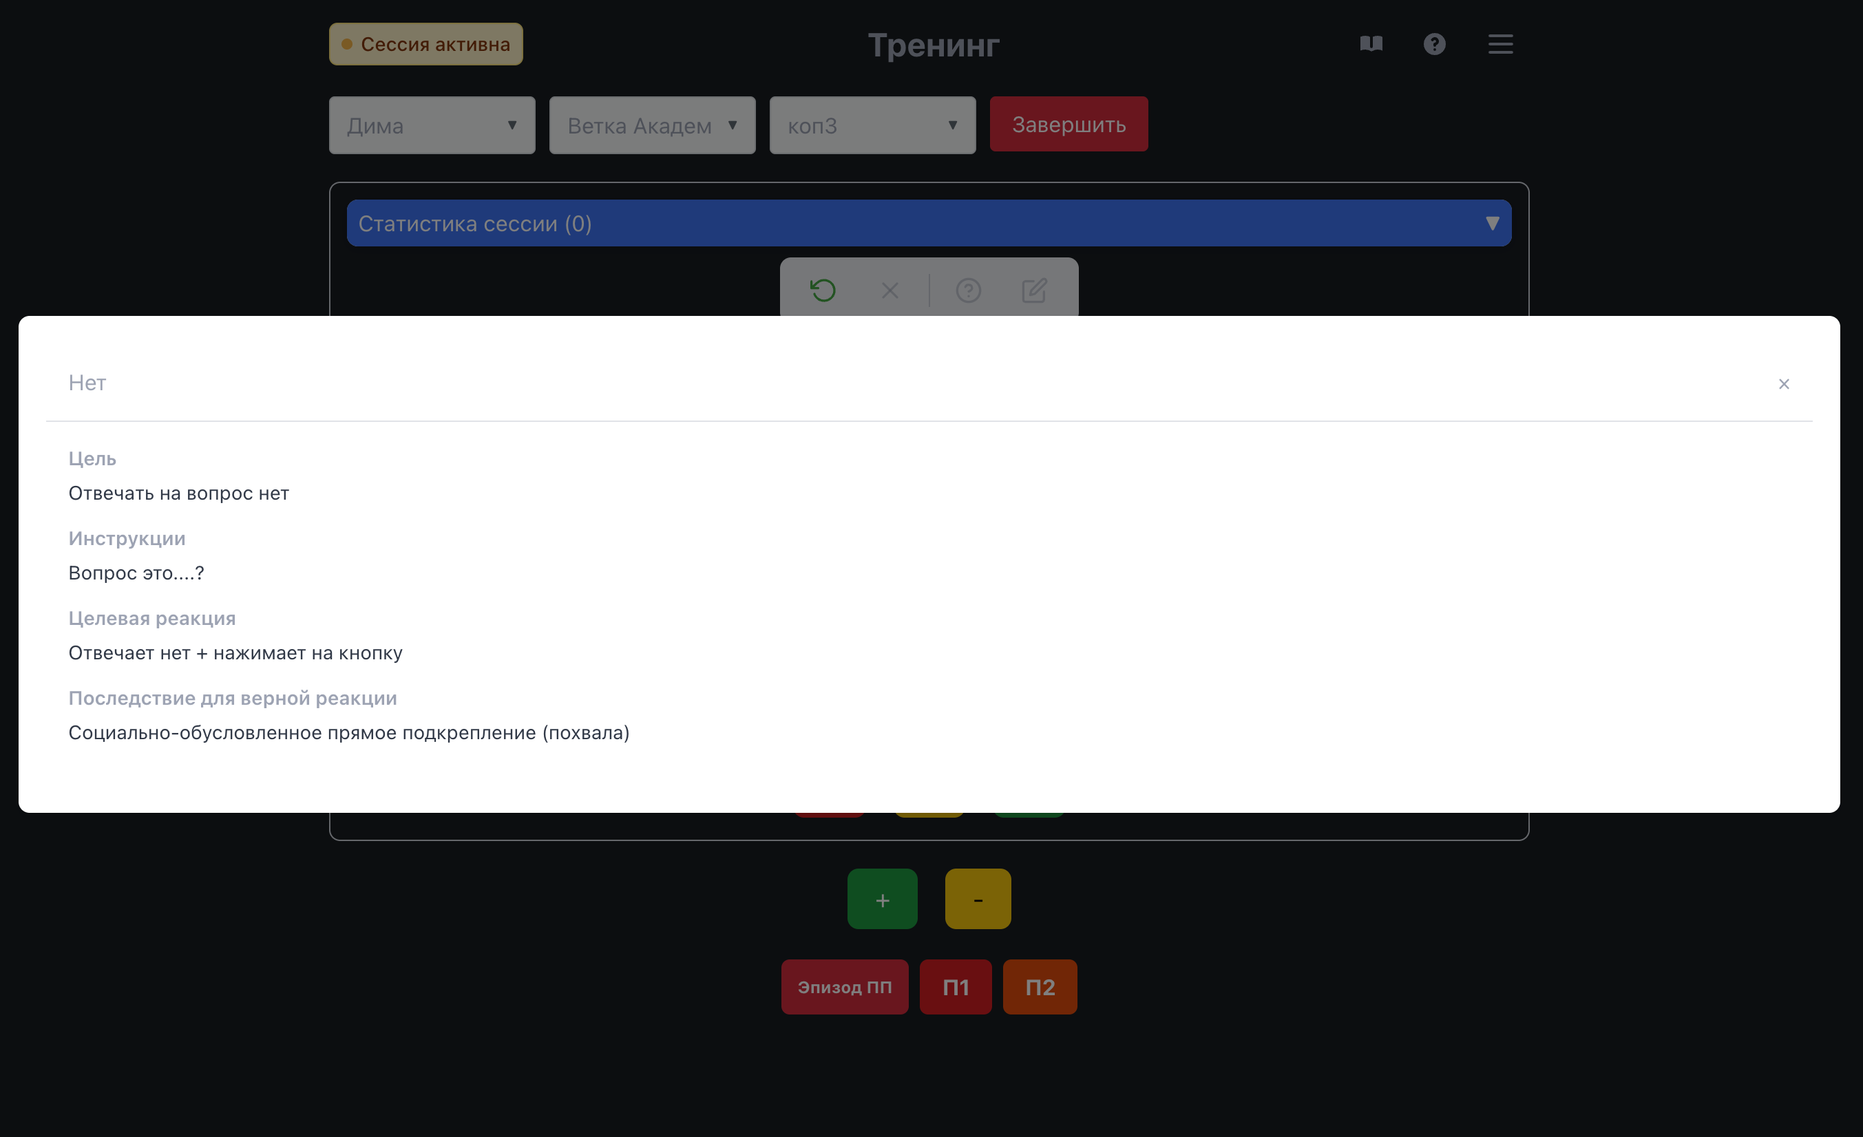The width and height of the screenshot is (1863, 1137).
Task: Click the help question mark icon in header
Action: click(x=1434, y=44)
